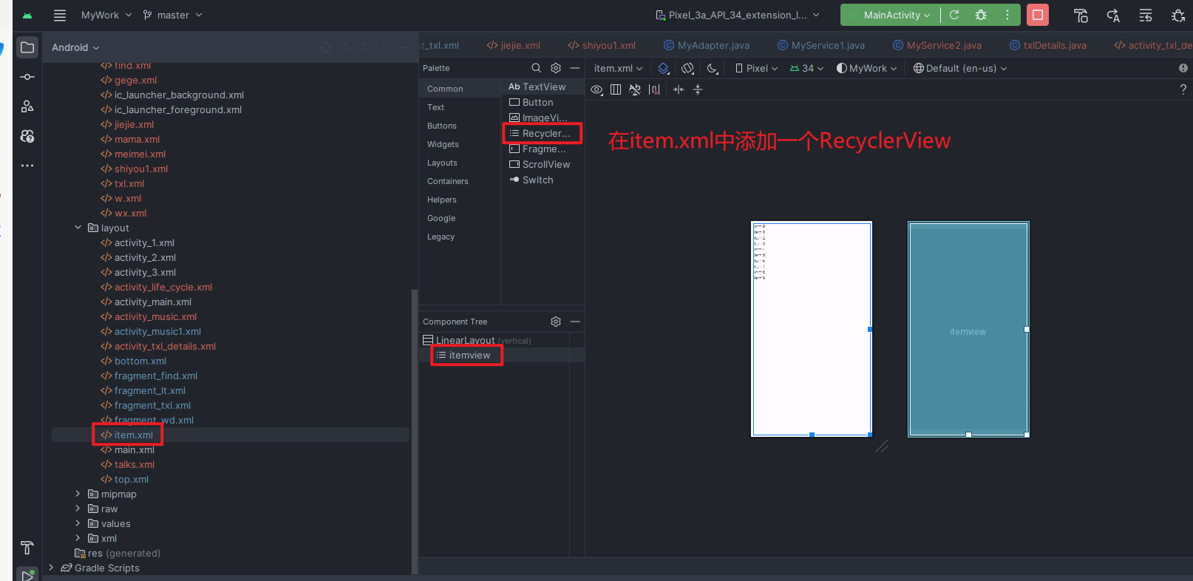Search the Palette

click(537, 68)
